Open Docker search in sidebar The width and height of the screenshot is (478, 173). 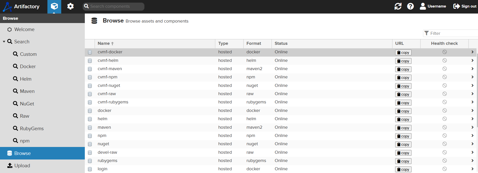(28, 66)
